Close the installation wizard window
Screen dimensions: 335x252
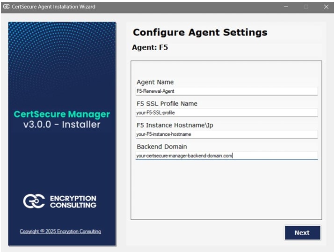click(x=326, y=7)
